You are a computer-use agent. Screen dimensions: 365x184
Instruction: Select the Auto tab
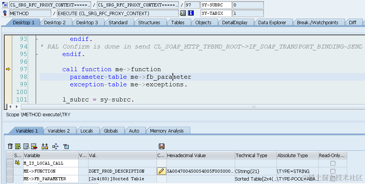click(x=134, y=131)
